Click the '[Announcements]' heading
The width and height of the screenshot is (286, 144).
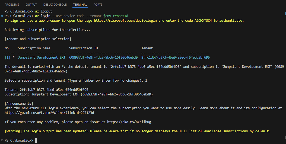coord(19,103)
